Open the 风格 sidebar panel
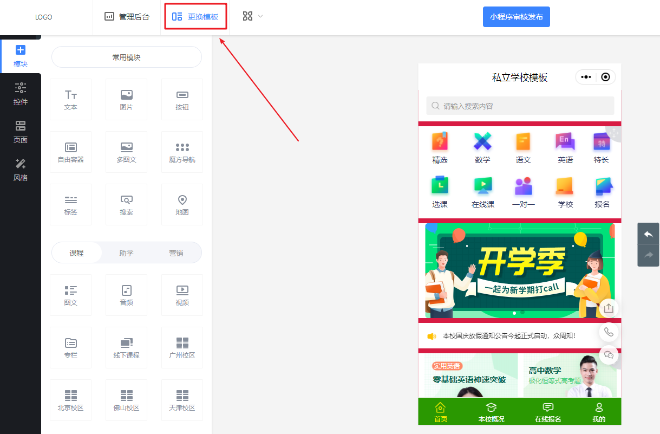660x434 pixels. (21, 170)
